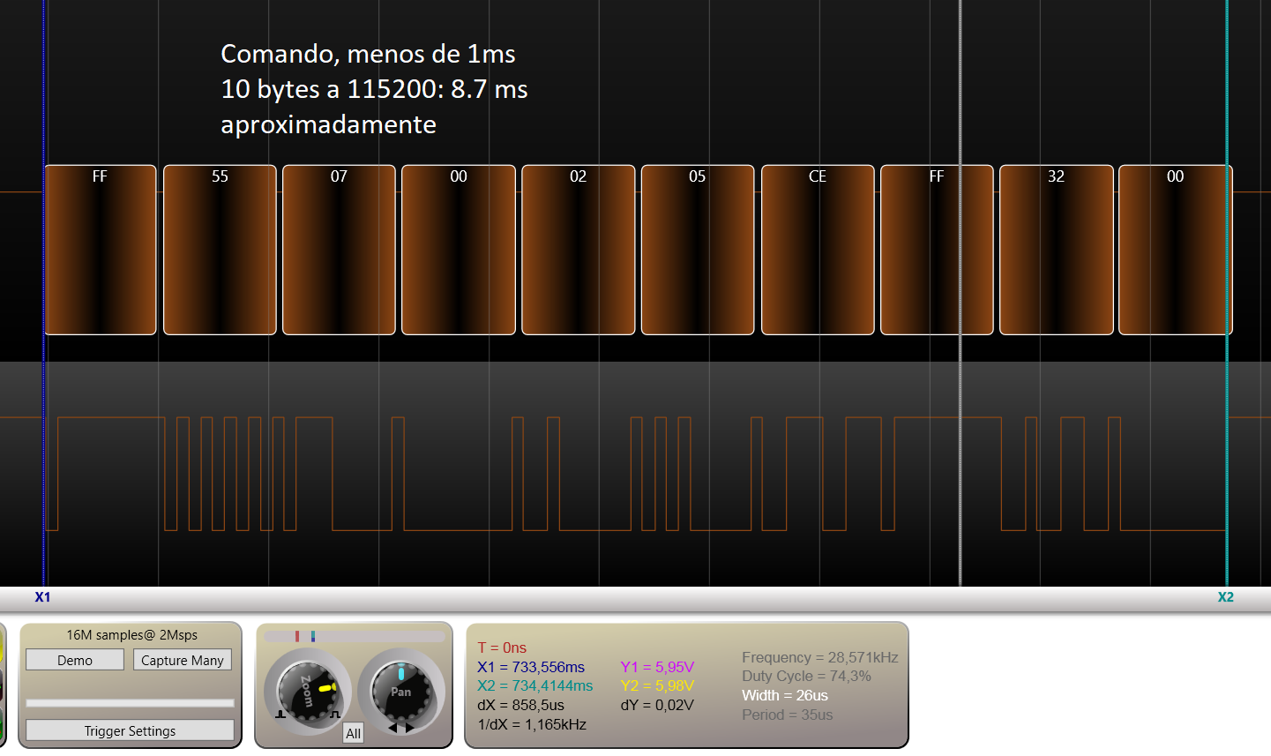The width and height of the screenshot is (1271, 756).
Task: Select the X1 cursor label
Action: (x=42, y=597)
